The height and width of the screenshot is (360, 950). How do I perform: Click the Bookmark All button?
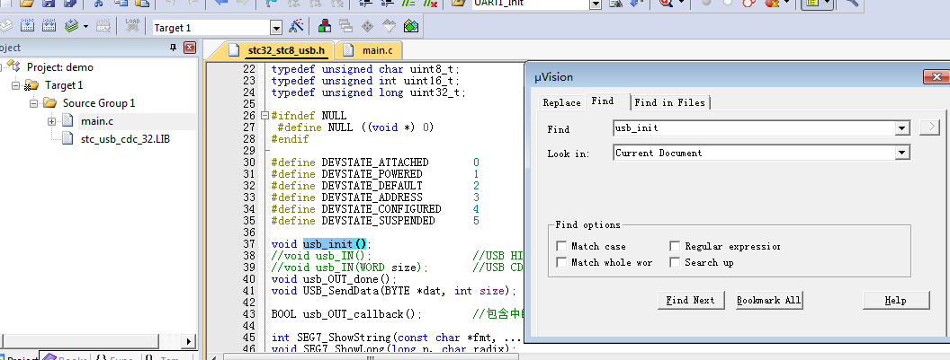coord(769,300)
